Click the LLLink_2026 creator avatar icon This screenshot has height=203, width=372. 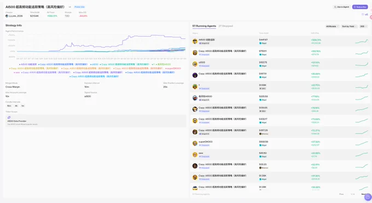pos(7,16)
